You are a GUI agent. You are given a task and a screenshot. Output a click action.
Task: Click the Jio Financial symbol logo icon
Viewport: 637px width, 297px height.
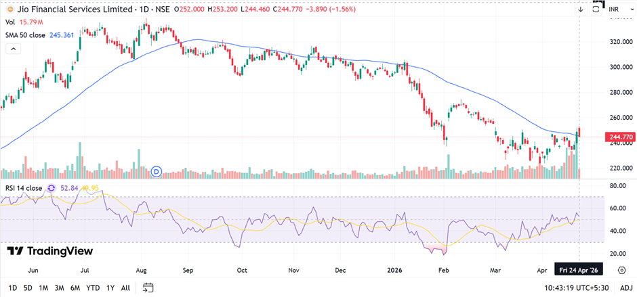pyautogui.click(x=9, y=9)
